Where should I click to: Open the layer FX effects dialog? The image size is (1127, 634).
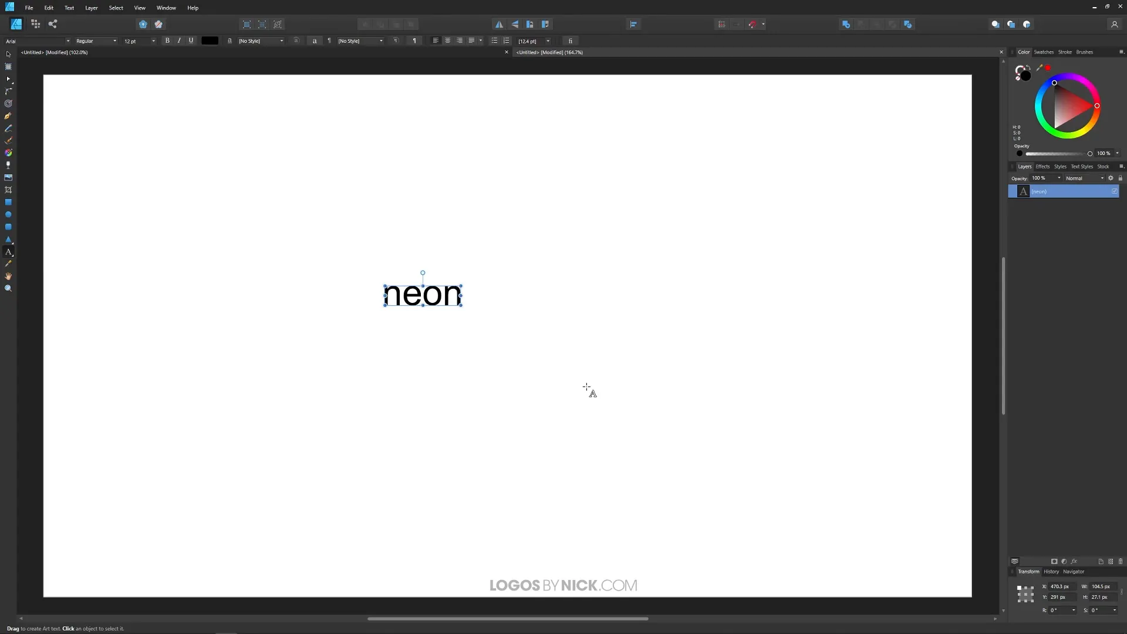pos(1074,562)
